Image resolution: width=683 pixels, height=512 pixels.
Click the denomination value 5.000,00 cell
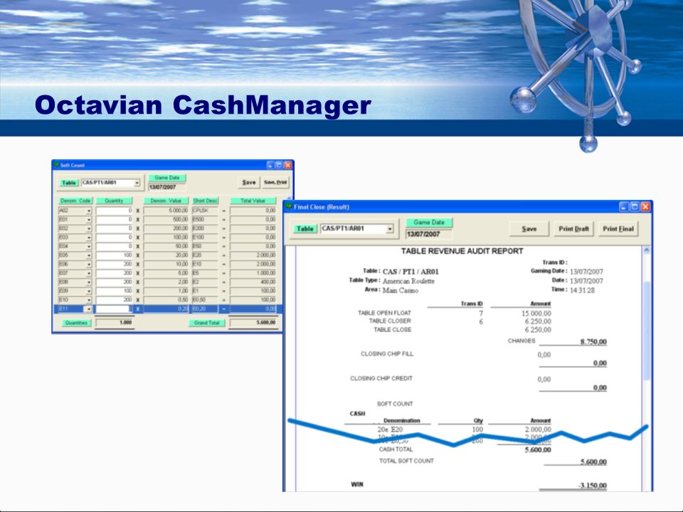(x=166, y=210)
